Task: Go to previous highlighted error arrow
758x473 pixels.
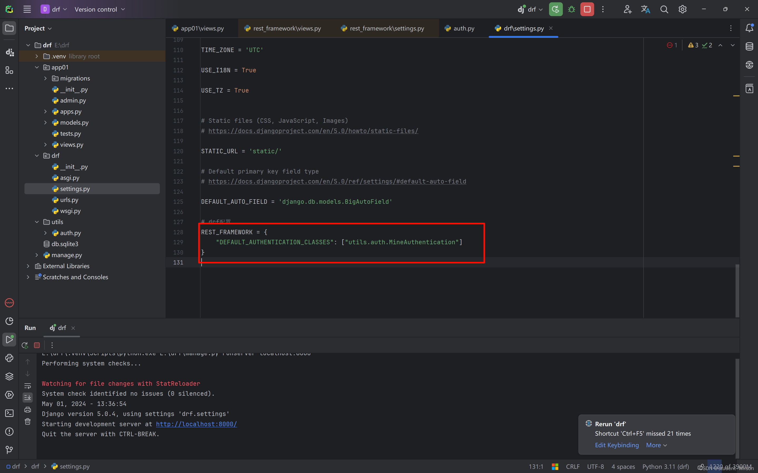Action: coord(720,45)
